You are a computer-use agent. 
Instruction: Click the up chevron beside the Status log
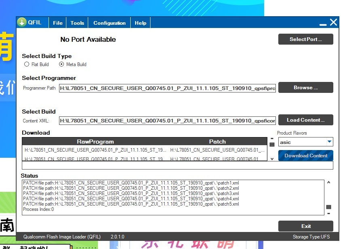(328, 182)
